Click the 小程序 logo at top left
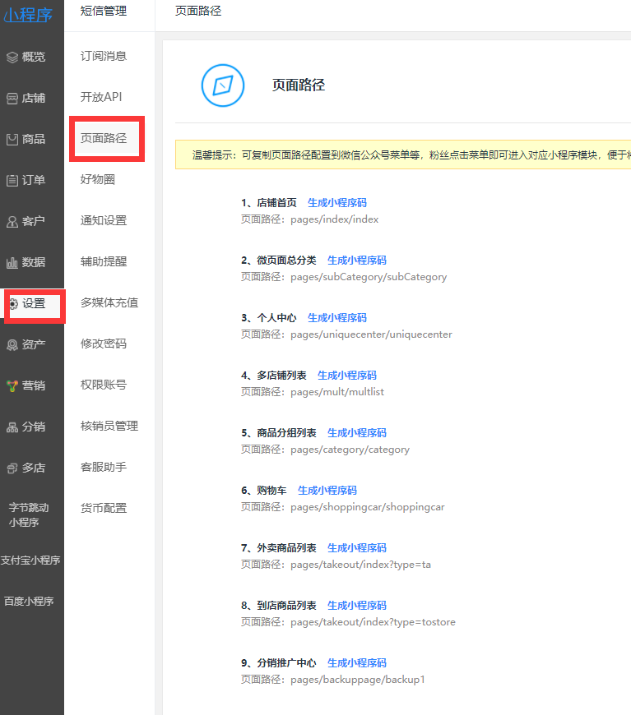 [29, 14]
